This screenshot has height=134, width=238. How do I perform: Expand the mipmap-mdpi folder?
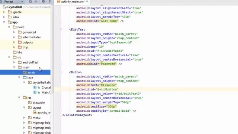[24, 128]
